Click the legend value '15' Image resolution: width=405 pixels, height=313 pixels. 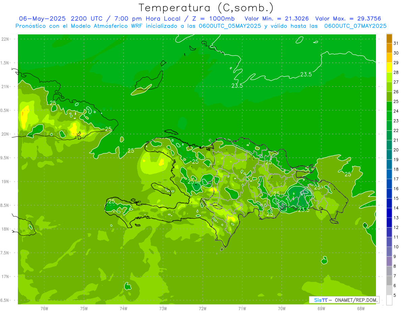click(x=396, y=199)
